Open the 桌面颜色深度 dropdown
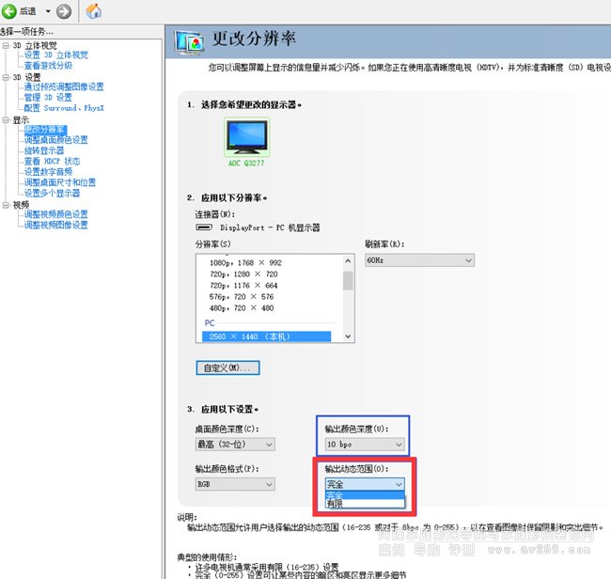Viewport: 611px width, 579px height. [x=234, y=444]
